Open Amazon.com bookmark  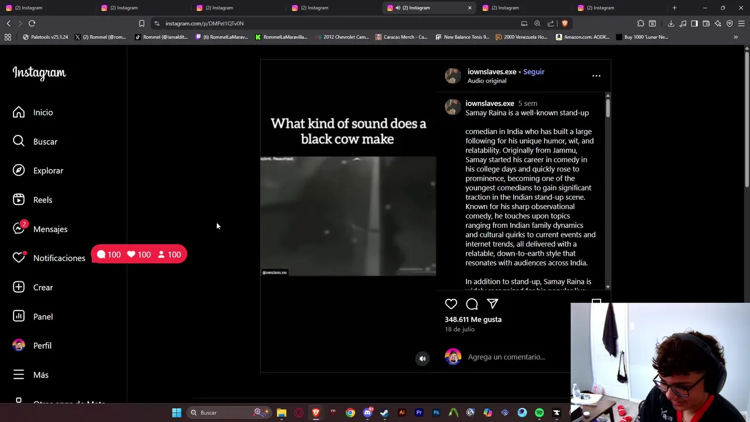(582, 37)
